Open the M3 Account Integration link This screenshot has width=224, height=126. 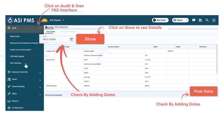pyautogui.click(x=54, y=95)
